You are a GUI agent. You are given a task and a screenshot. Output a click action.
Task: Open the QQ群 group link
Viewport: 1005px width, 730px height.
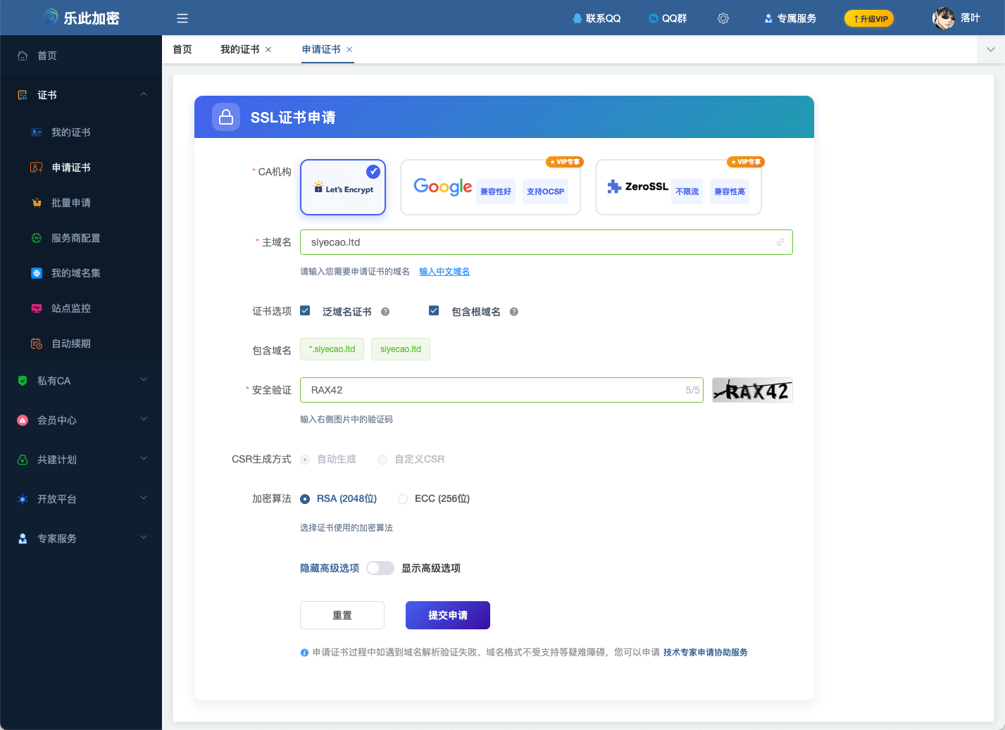(668, 18)
